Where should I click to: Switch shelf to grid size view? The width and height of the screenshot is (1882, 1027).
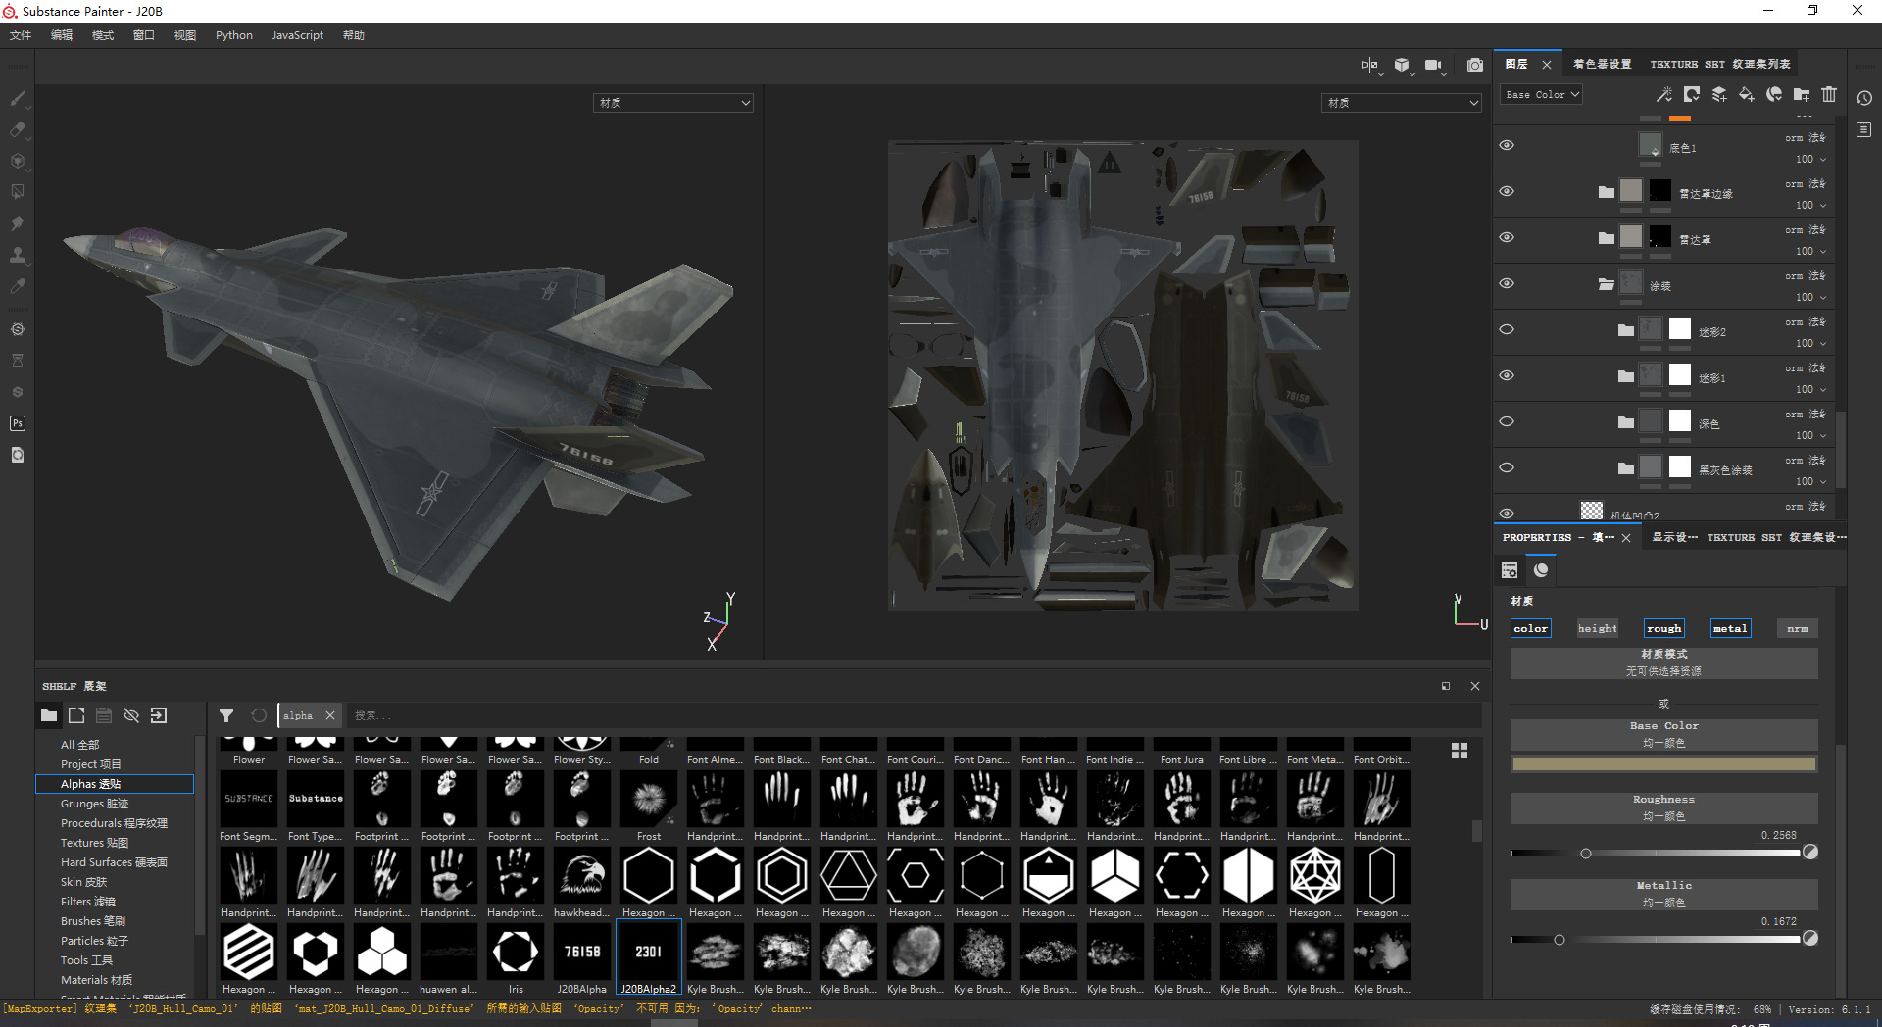point(1460,751)
